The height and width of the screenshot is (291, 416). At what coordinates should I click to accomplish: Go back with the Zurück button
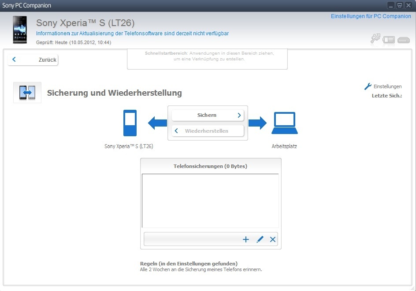pyautogui.click(x=33, y=60)
